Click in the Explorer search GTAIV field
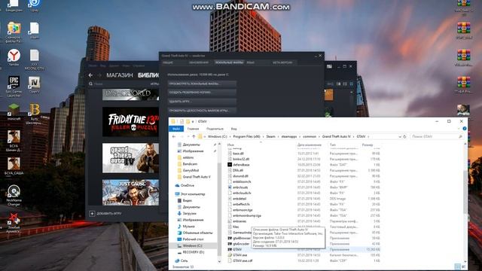482x271 pixels. tap(436, 136)
